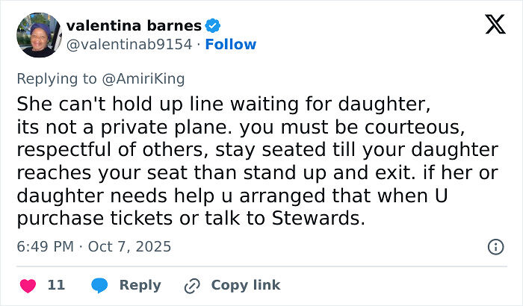Click the blue reply speech bubble icon

click(x=99, y=285)
